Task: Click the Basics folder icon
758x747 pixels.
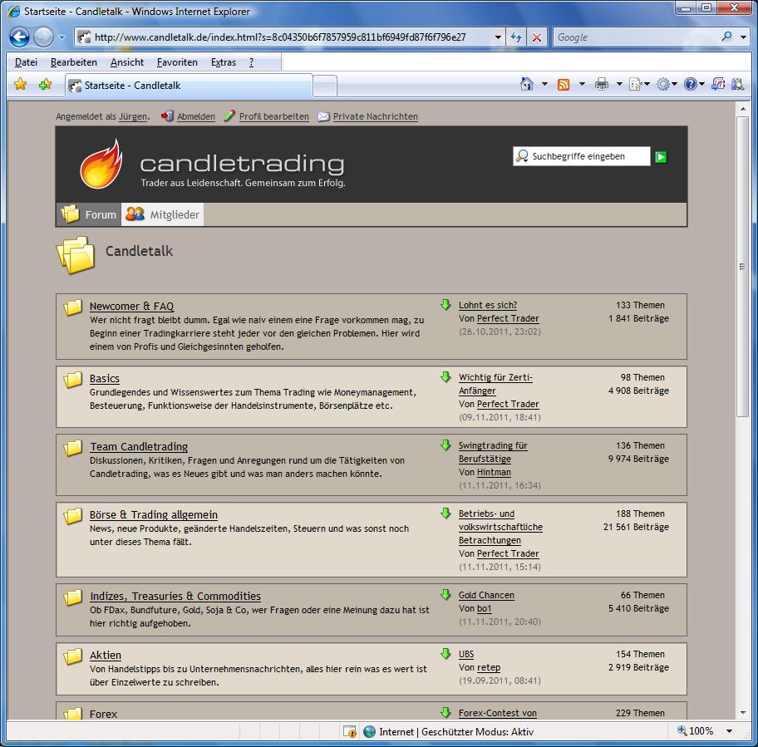Action: [x=73, y=380]
